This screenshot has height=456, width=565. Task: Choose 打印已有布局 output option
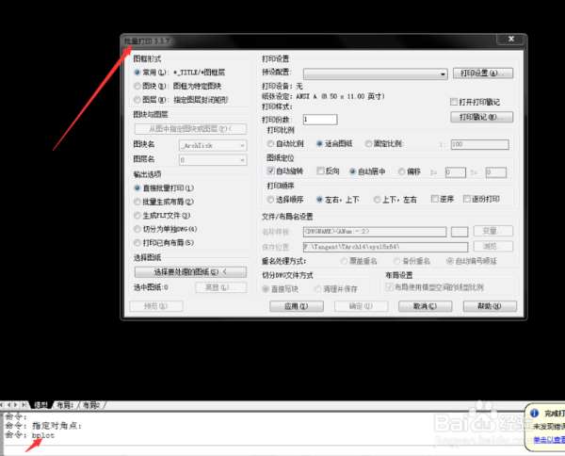click(x=137, y=243)
